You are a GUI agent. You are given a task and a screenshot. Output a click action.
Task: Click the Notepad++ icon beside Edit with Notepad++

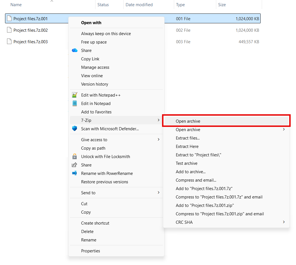coord(74,95)
